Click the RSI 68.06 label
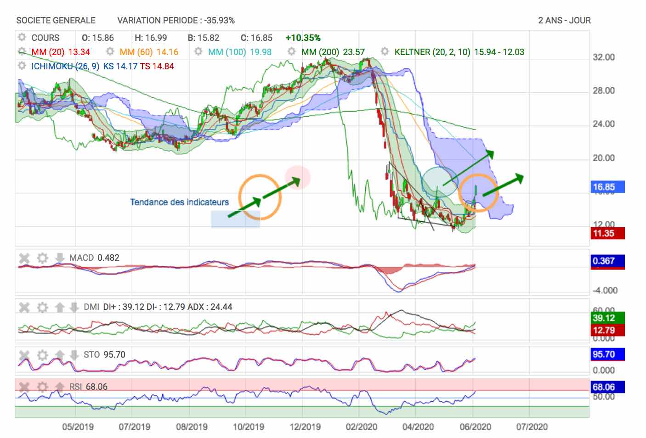The height and width of the screenshot is (438, 646). [x=88, y=387]
